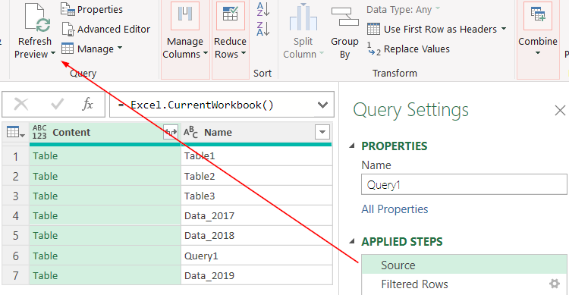Click Replace Values in Transform group
Image resolution: width=569 pixels, height=295 pixels.
point(409,49)
